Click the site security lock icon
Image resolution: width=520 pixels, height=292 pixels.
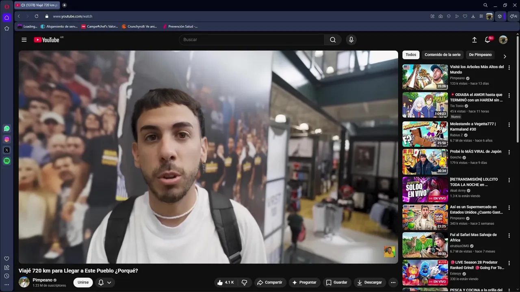(x=47, y=16)
